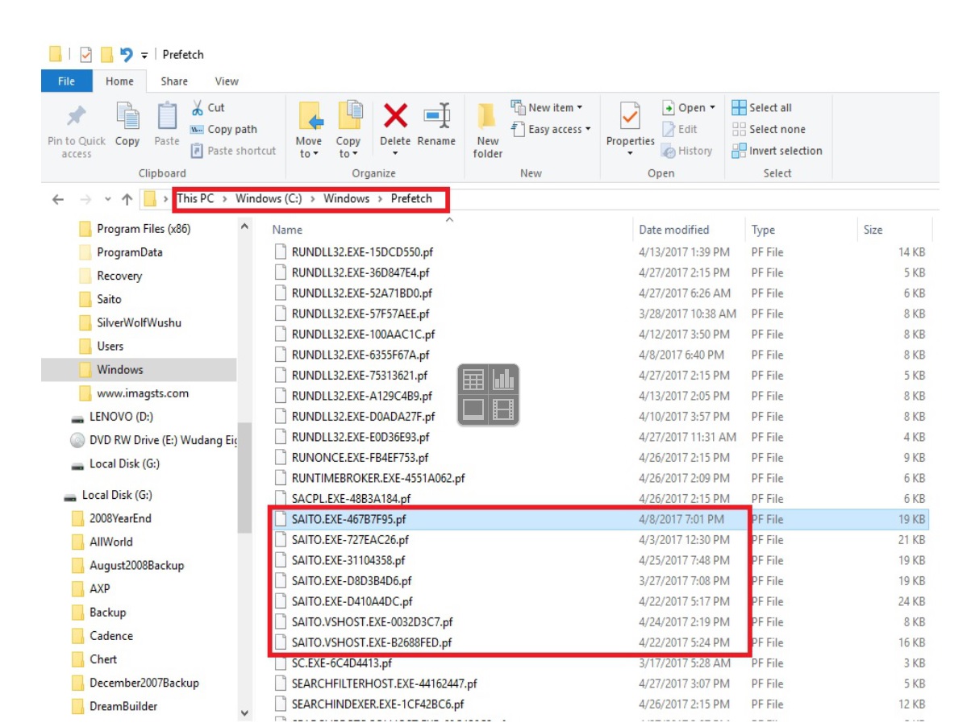Click the Rename icon in Organize group
971x727 pixels.
[x=436, y=116]
